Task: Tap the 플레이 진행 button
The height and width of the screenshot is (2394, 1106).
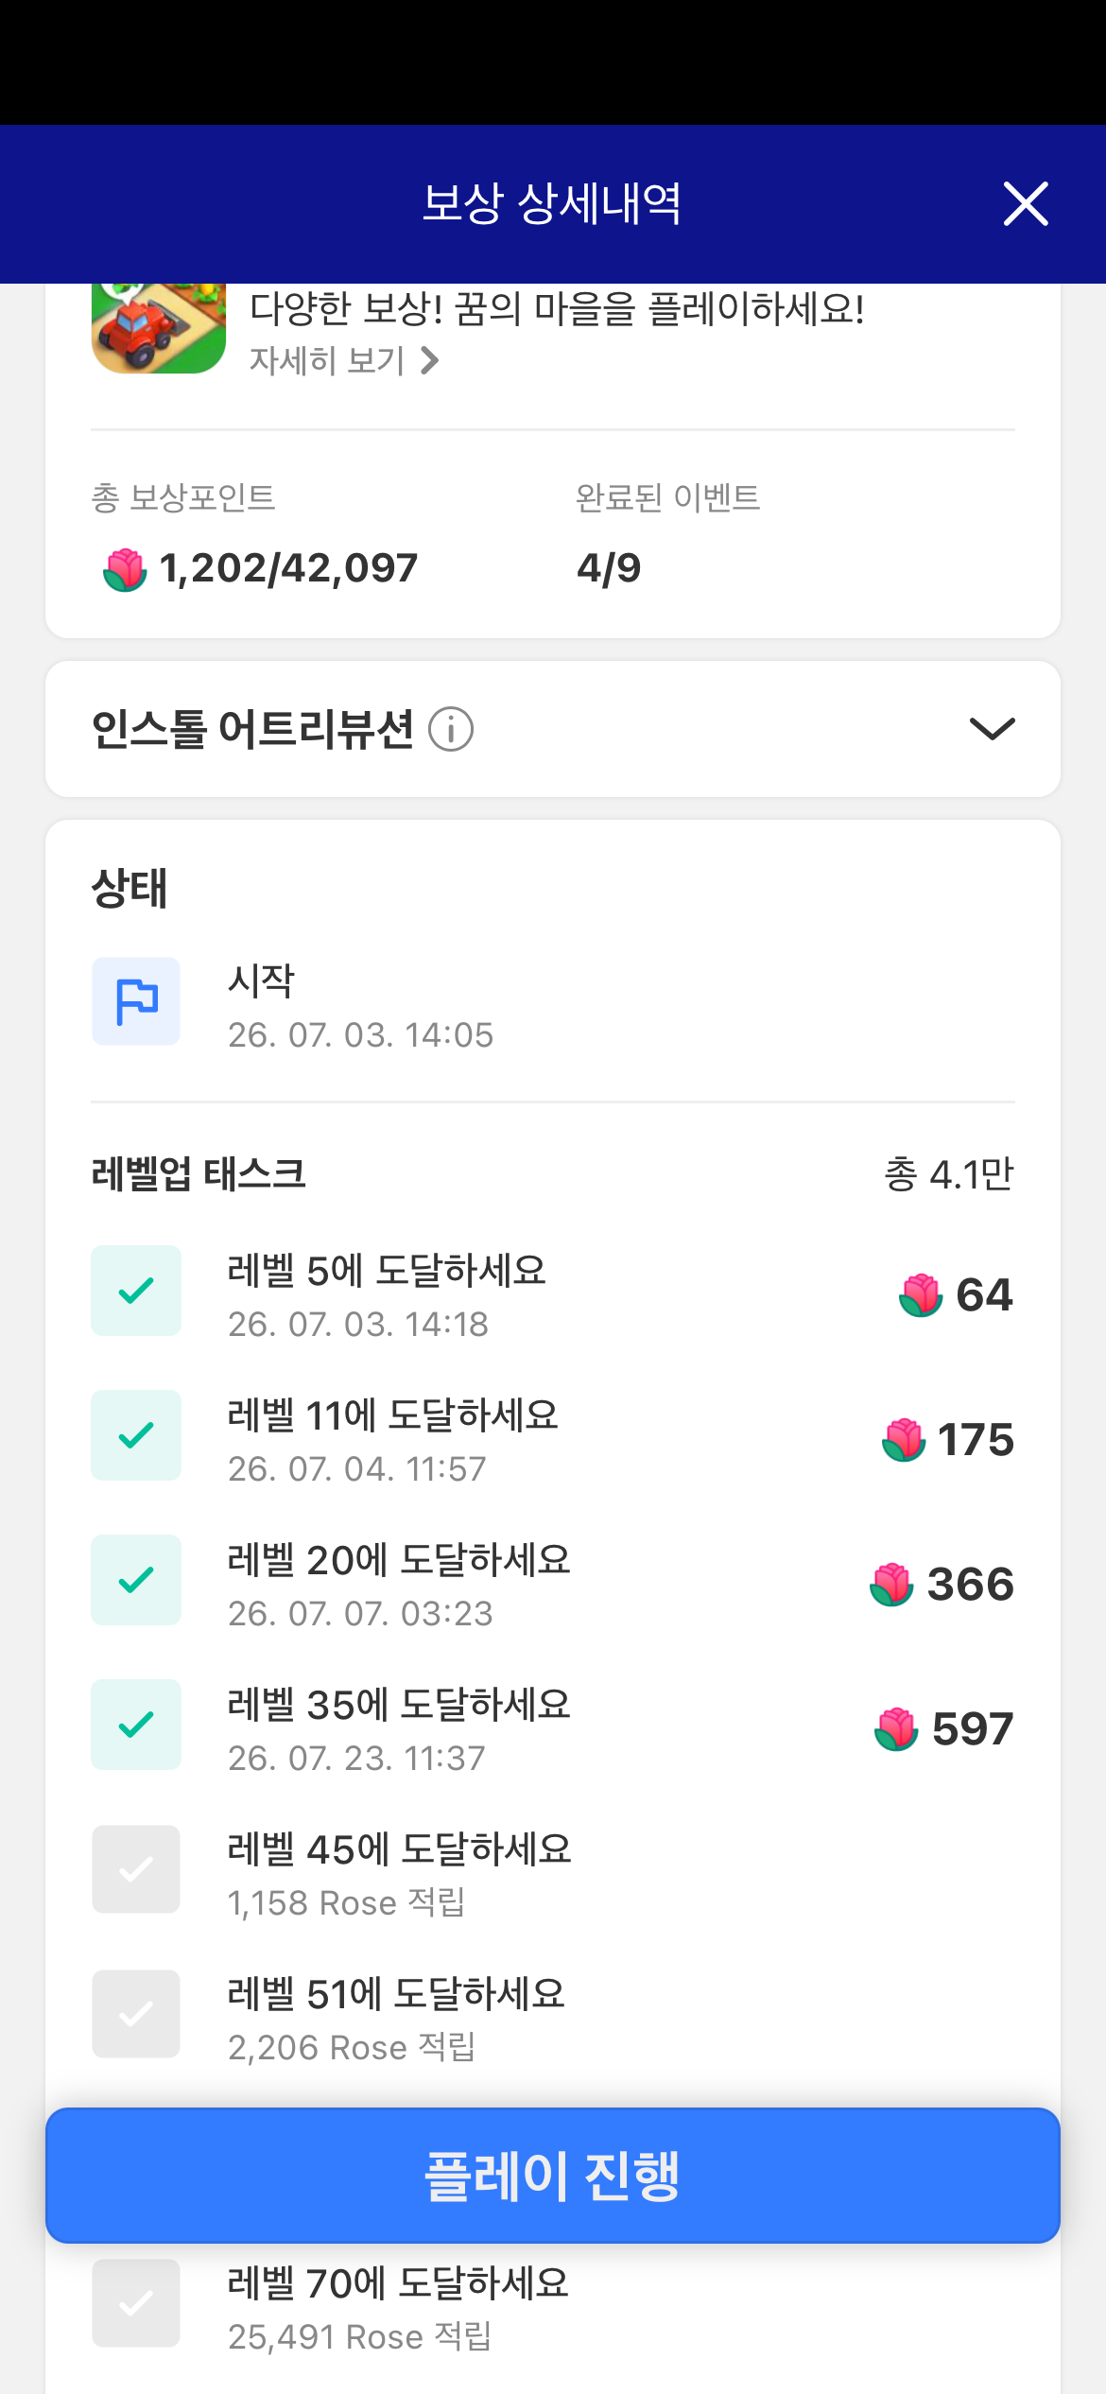Action: tap(553, 2176)
